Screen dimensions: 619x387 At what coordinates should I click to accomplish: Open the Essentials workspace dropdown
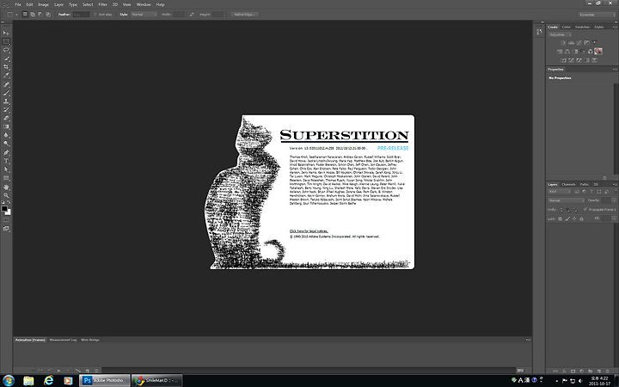pos(597,15)
